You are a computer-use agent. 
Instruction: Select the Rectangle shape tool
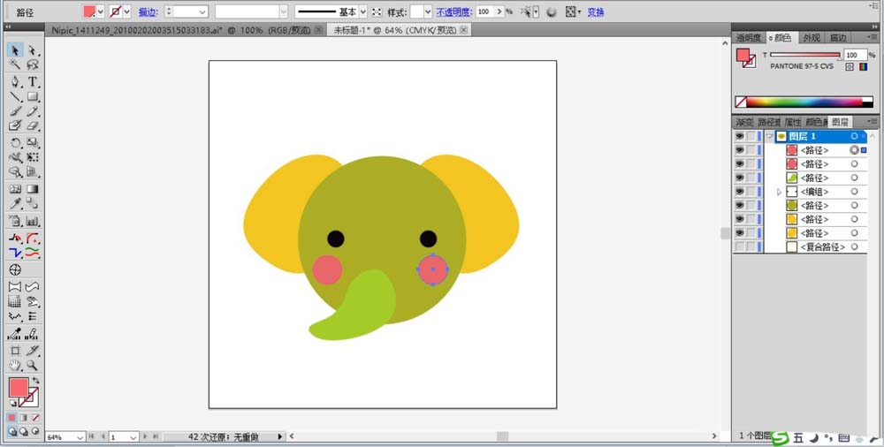coord(33,96)
